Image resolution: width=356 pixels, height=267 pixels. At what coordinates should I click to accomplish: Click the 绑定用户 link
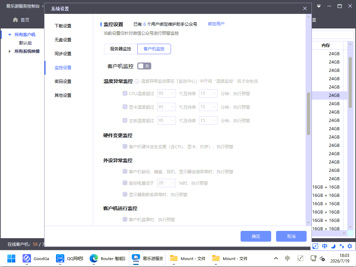tap(216, 24)
